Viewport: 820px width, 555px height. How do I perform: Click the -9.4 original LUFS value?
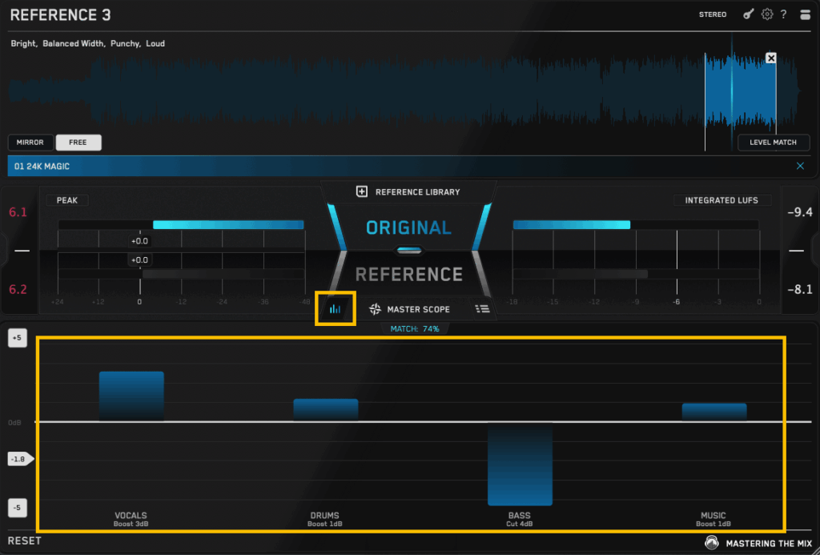pos(800,212)
